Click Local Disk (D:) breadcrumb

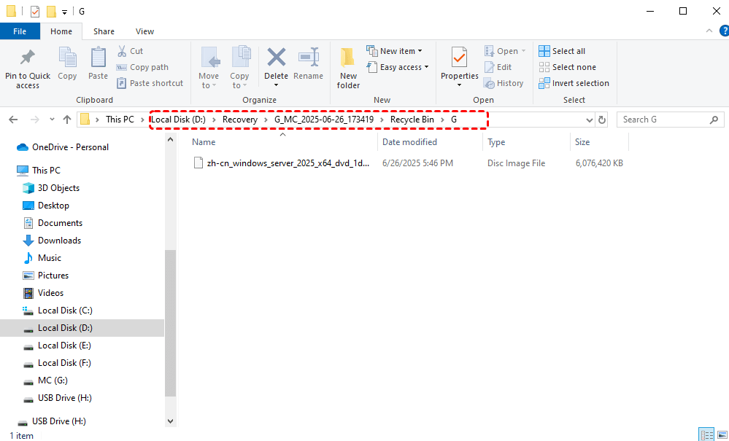tap(179, 120)
